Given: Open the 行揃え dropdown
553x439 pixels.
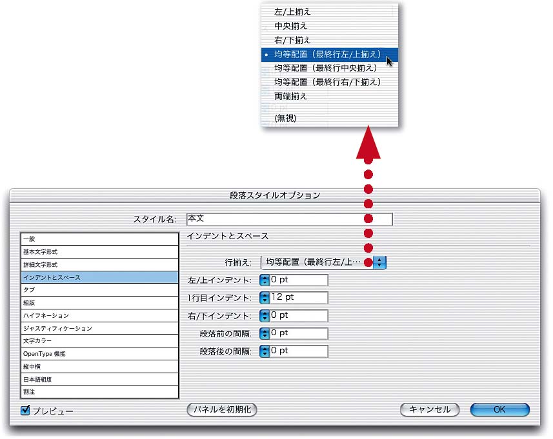Looking at the screenshot, I should click(x=323, y=262).
